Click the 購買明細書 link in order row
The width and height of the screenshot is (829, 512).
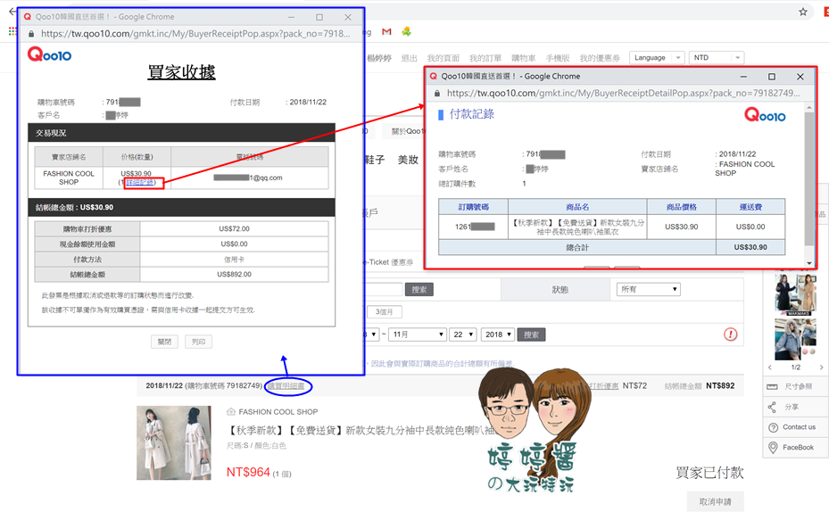(x=286, y=386)
